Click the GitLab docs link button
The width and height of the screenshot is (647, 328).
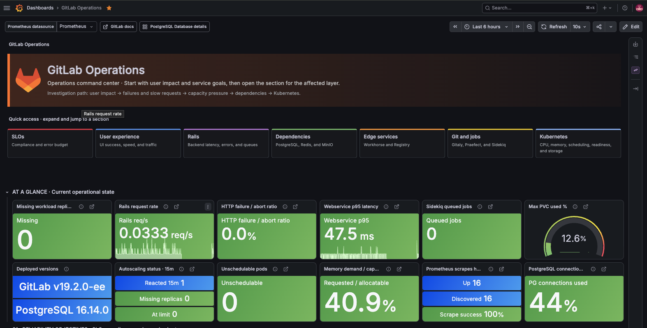(x=118, y=27)
